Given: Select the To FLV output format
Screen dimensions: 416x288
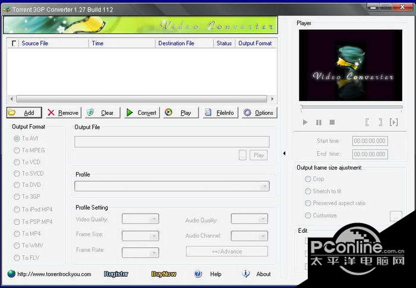Looking at the screenshot, I should click(27, 258).
